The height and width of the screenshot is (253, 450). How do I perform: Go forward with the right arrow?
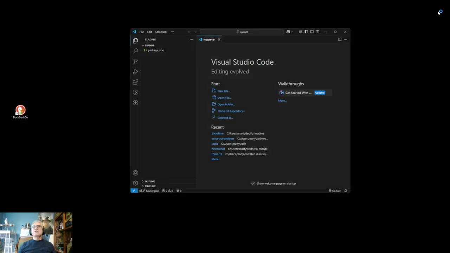195,32
